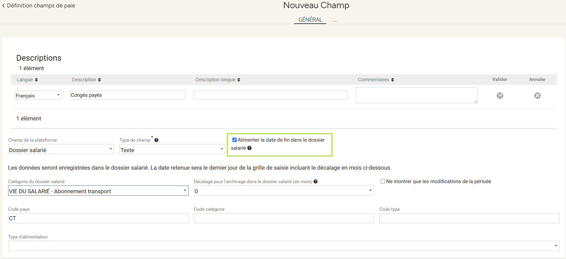Go back to Définition champs de paie
The width and height of the screenshot is (566, 259).
pos(38,5)
